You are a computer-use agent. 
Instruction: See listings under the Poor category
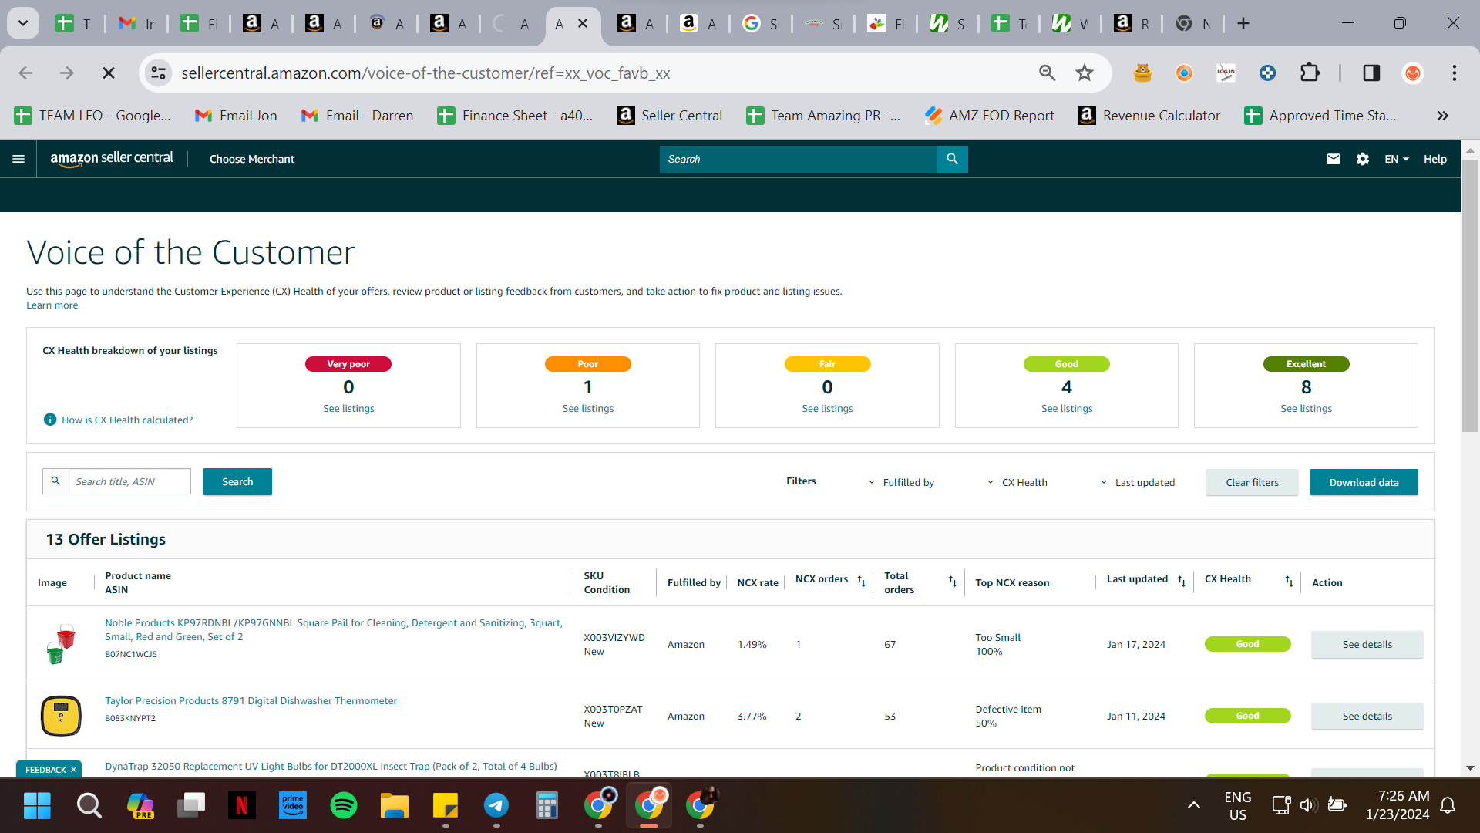[x=588, y=409]
